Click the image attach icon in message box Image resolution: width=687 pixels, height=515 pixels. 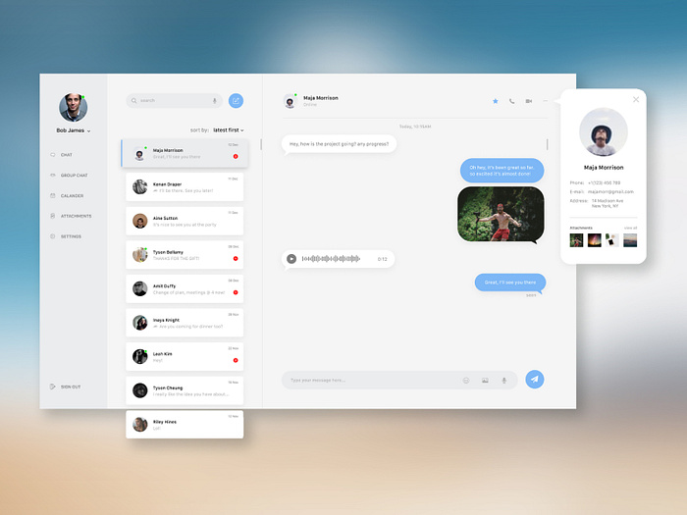(485, 381)
